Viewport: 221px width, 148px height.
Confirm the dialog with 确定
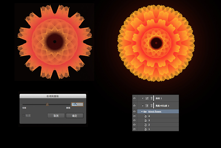point(74,116)
